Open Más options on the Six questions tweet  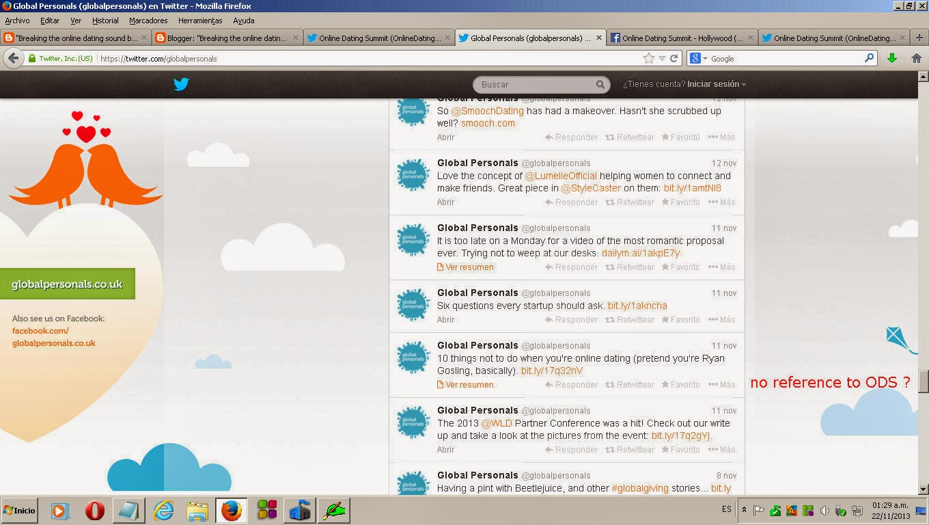[722, 320]
